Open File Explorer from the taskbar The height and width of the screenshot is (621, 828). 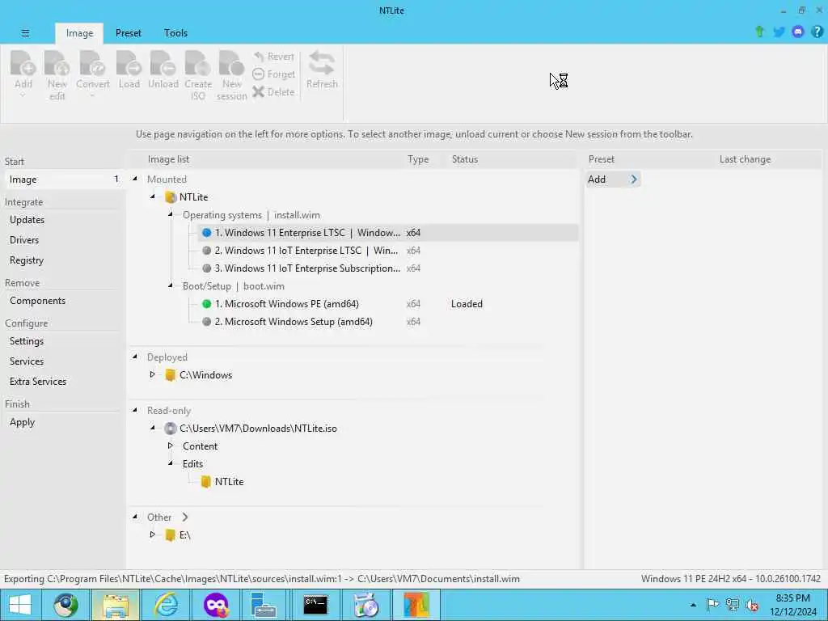click(x=116, y=605)
